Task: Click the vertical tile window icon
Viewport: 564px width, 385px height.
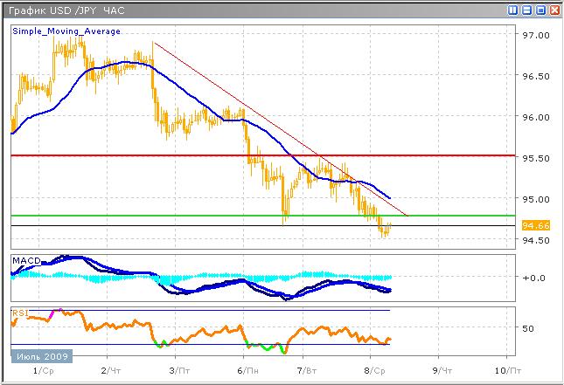Action: coord(513,10)
